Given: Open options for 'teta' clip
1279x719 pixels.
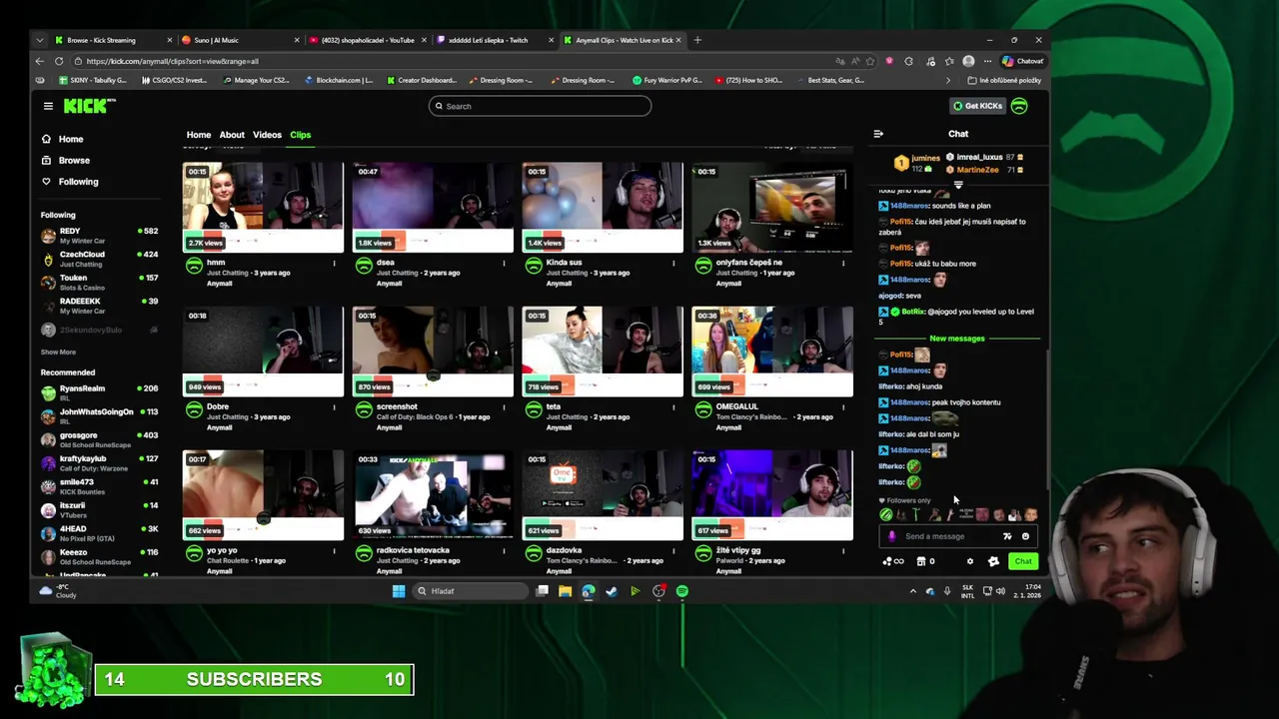Looking at the screenshot, I should (673, 407).
